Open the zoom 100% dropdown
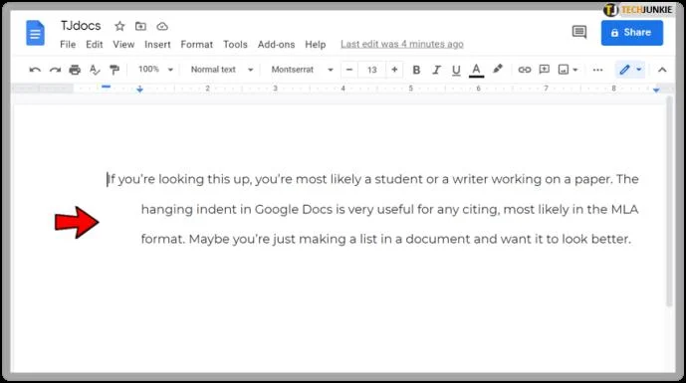The image size is (686, 383). click(155, 69)
